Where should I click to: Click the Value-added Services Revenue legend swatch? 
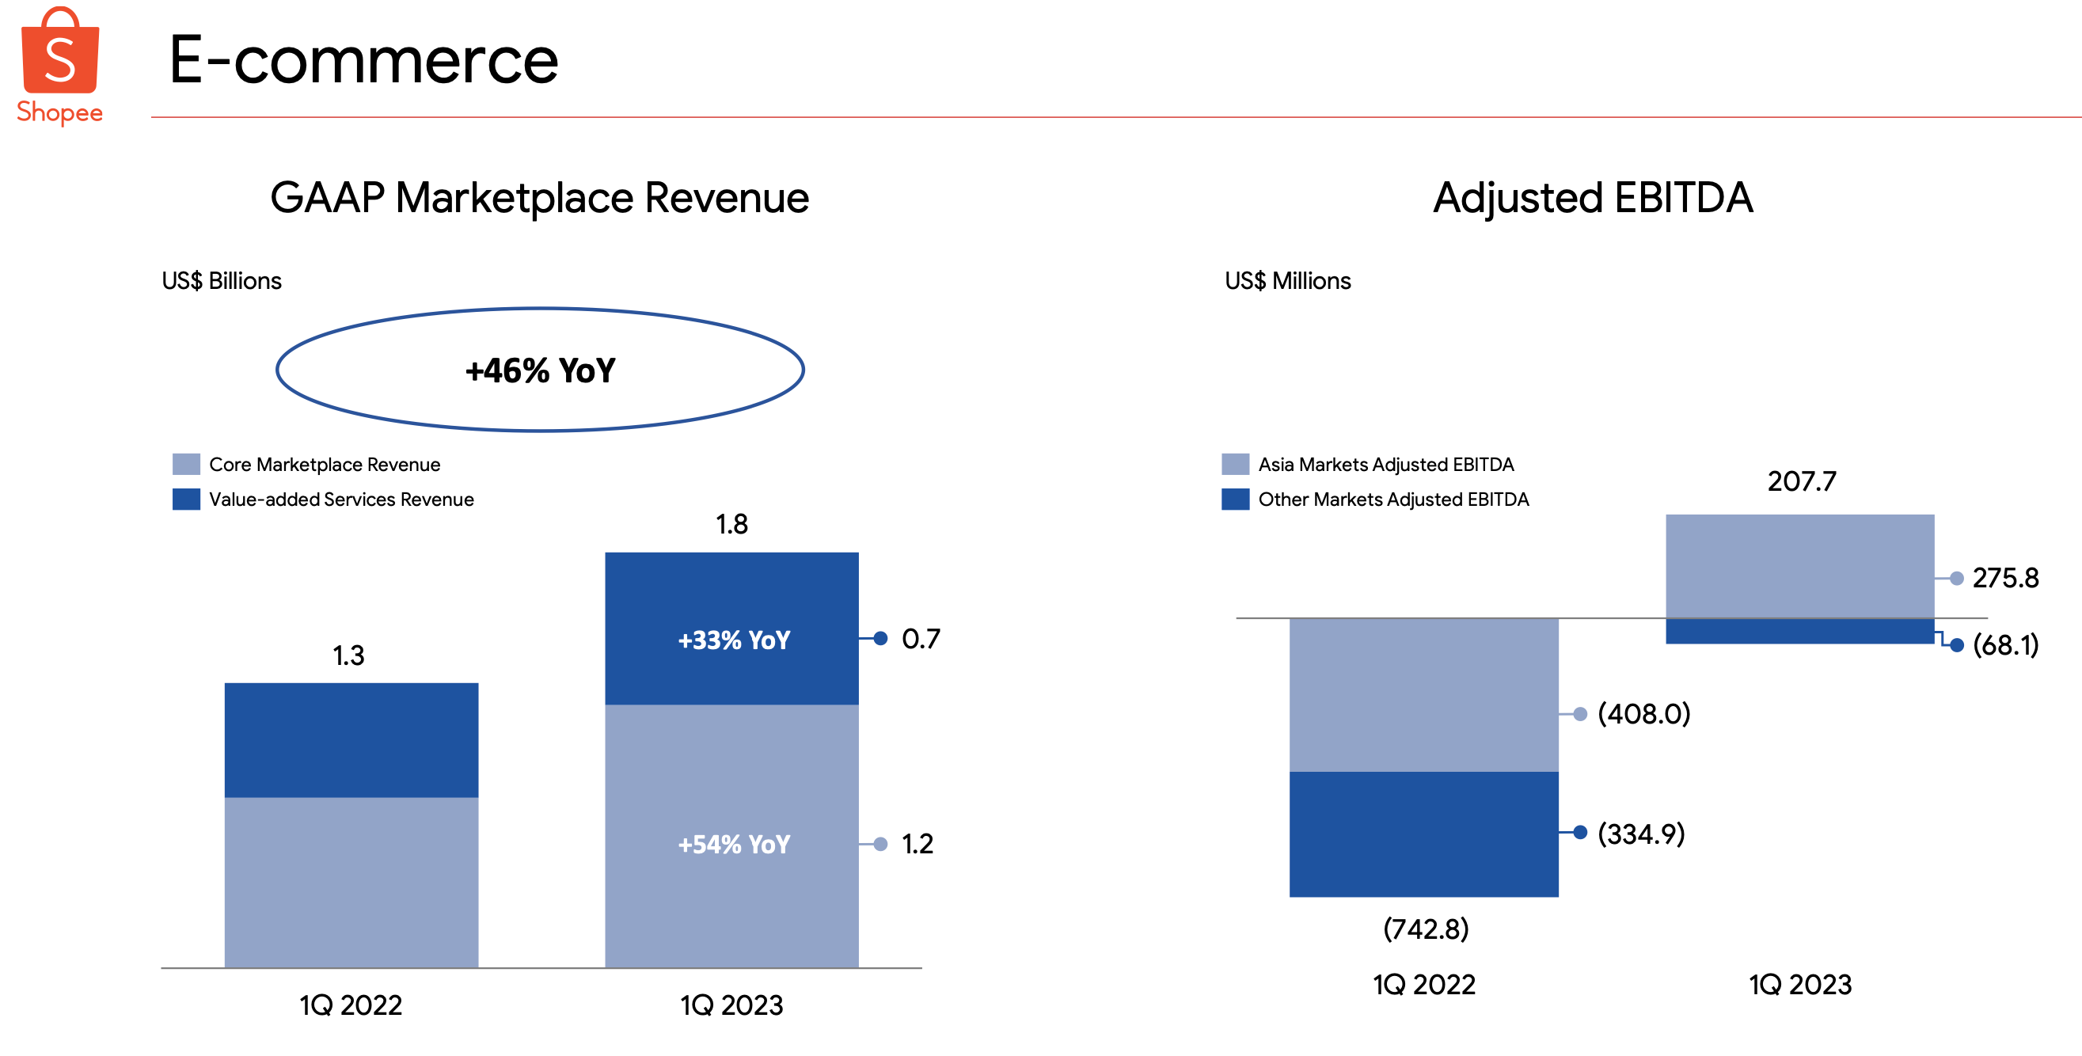click(186, 499)
